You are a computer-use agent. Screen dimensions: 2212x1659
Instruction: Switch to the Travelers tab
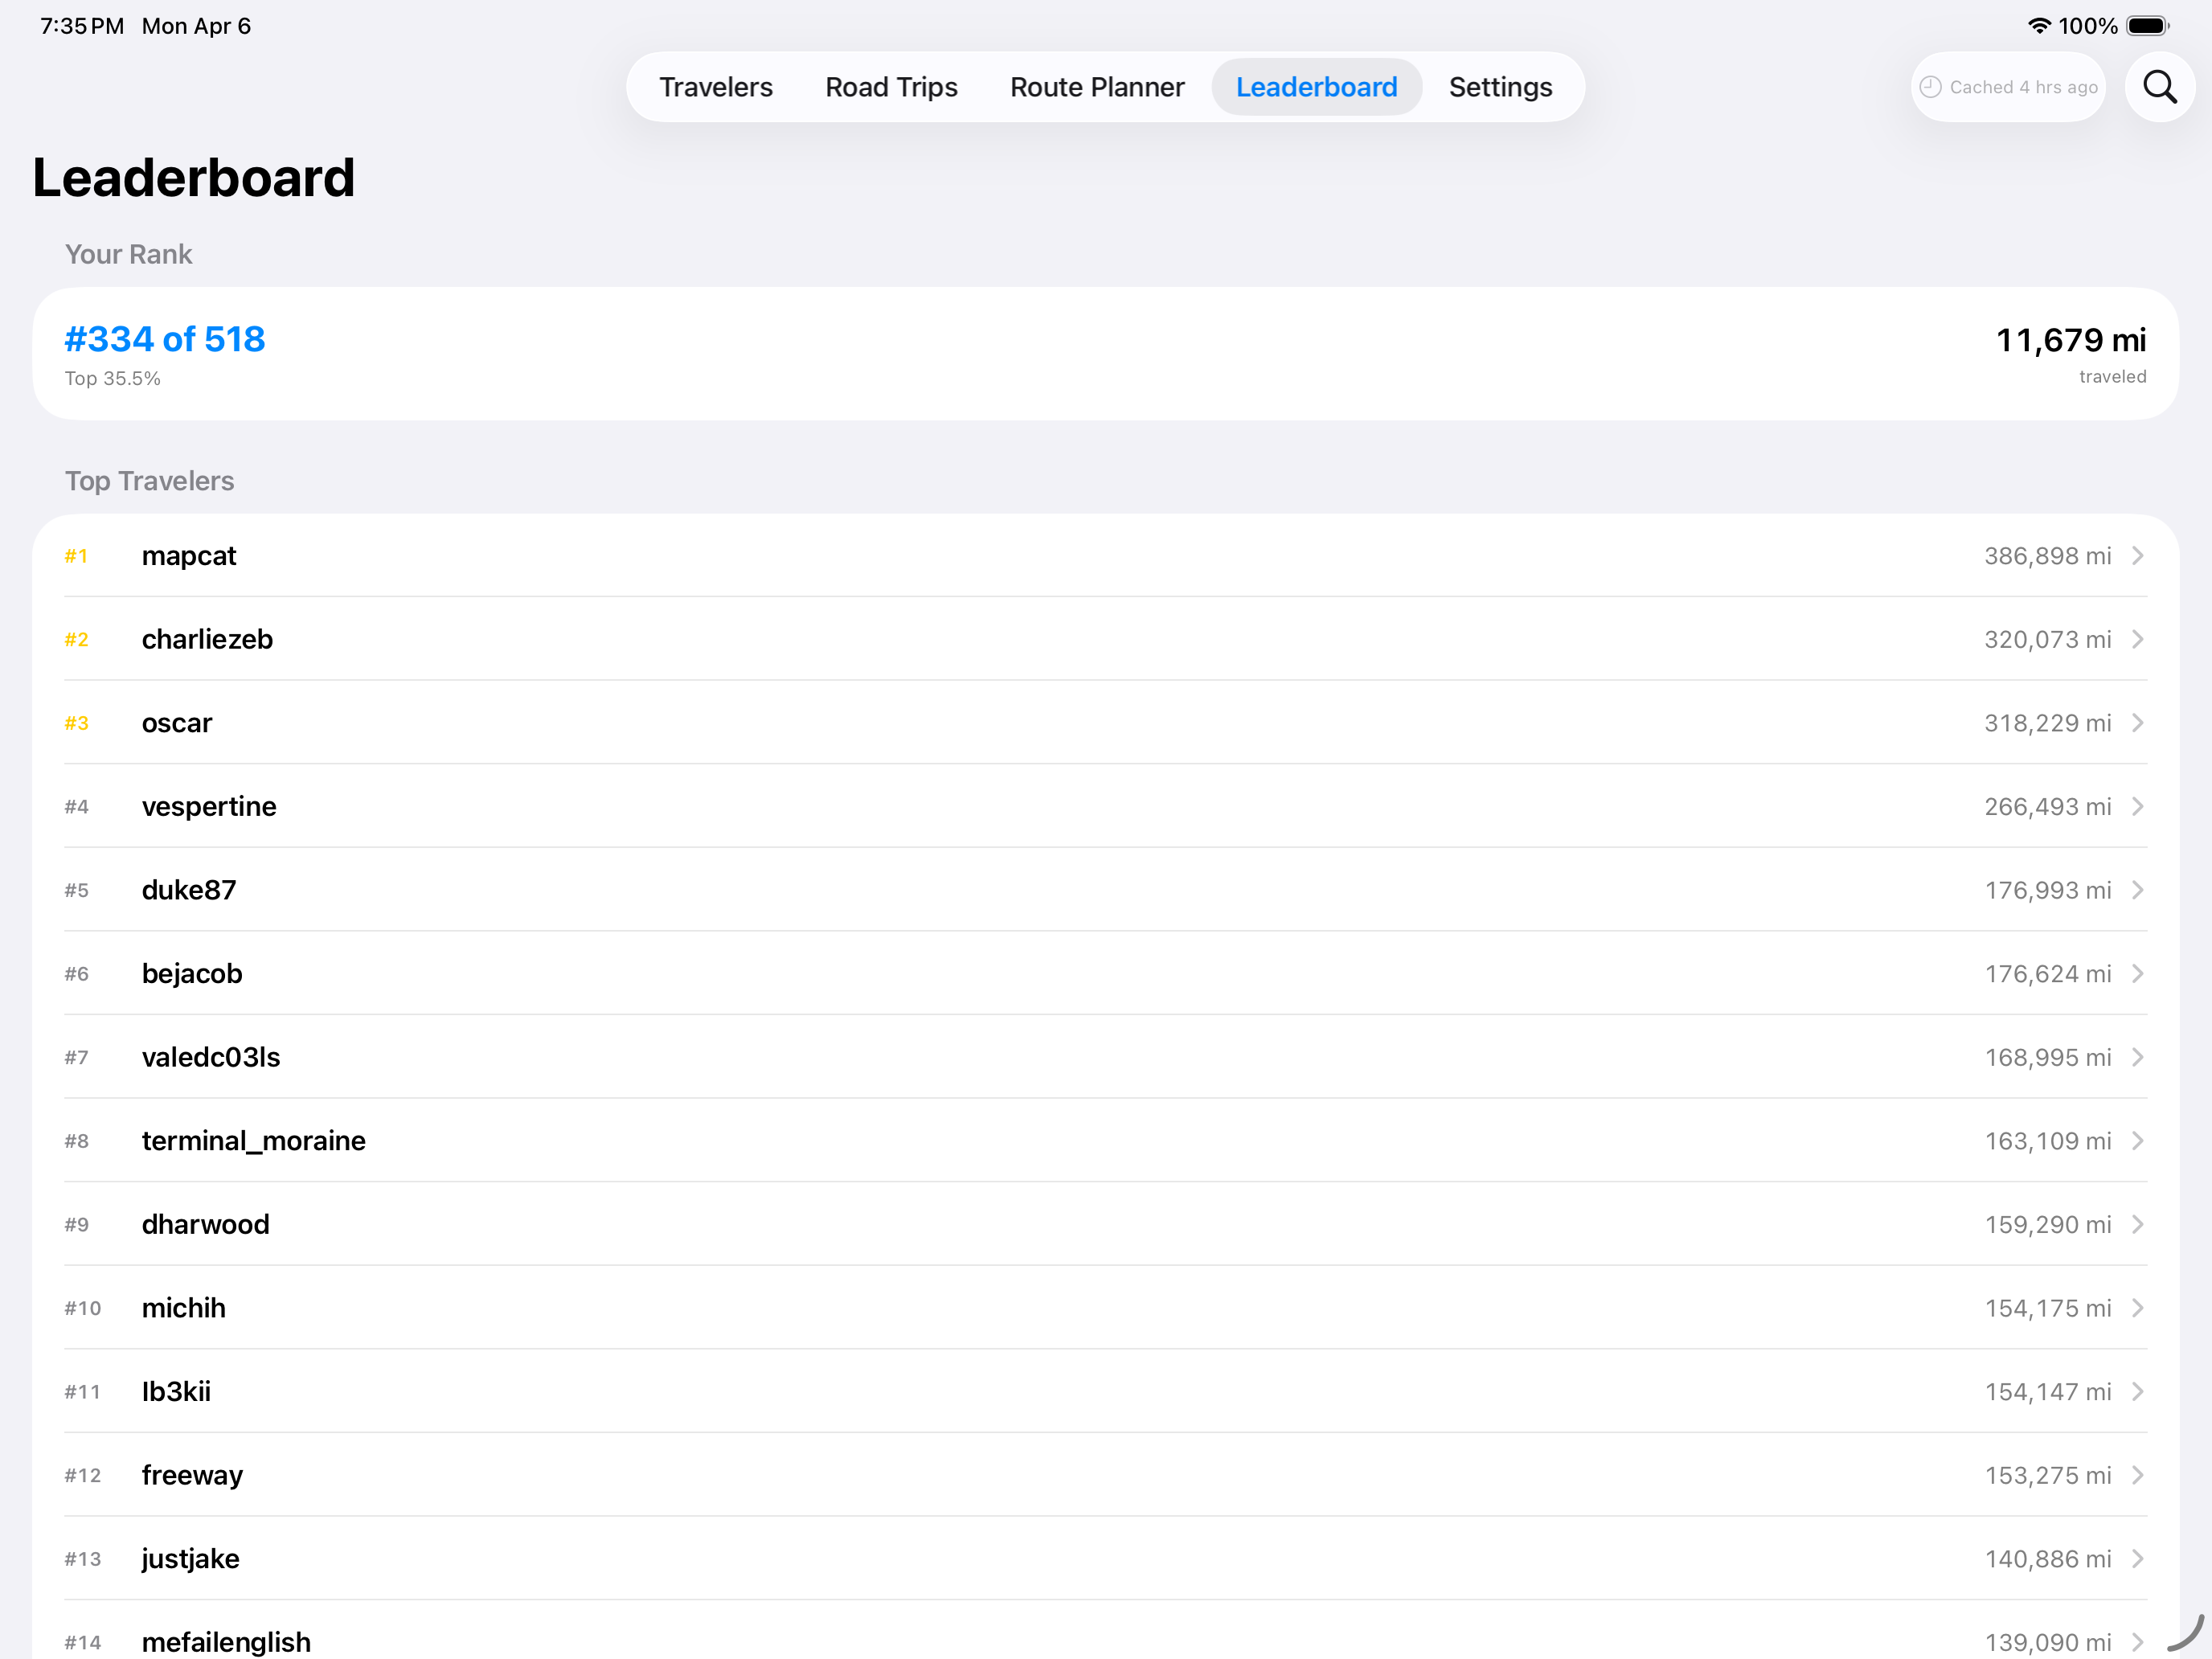click(715, 87)
